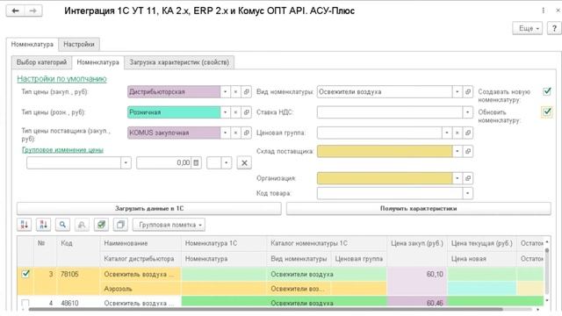Click the 60,10 price cell

(417, 274)
